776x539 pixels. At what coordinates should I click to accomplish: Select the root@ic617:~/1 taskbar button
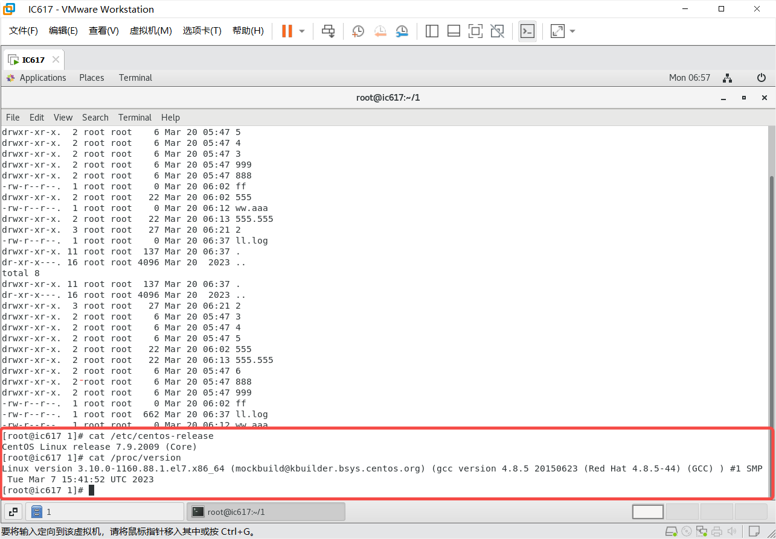266,512
